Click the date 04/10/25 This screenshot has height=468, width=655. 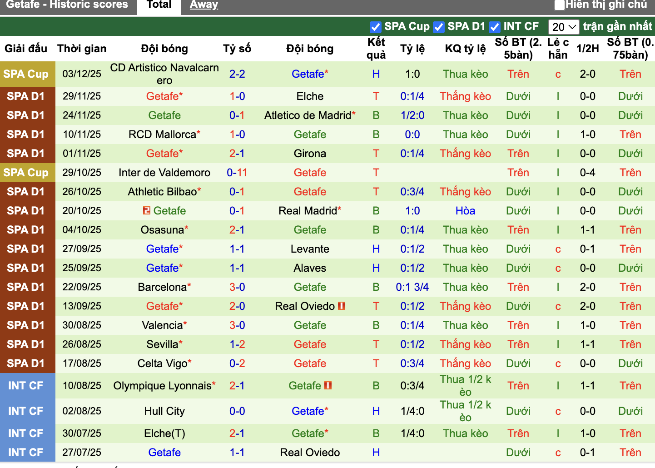click(82, 230)
